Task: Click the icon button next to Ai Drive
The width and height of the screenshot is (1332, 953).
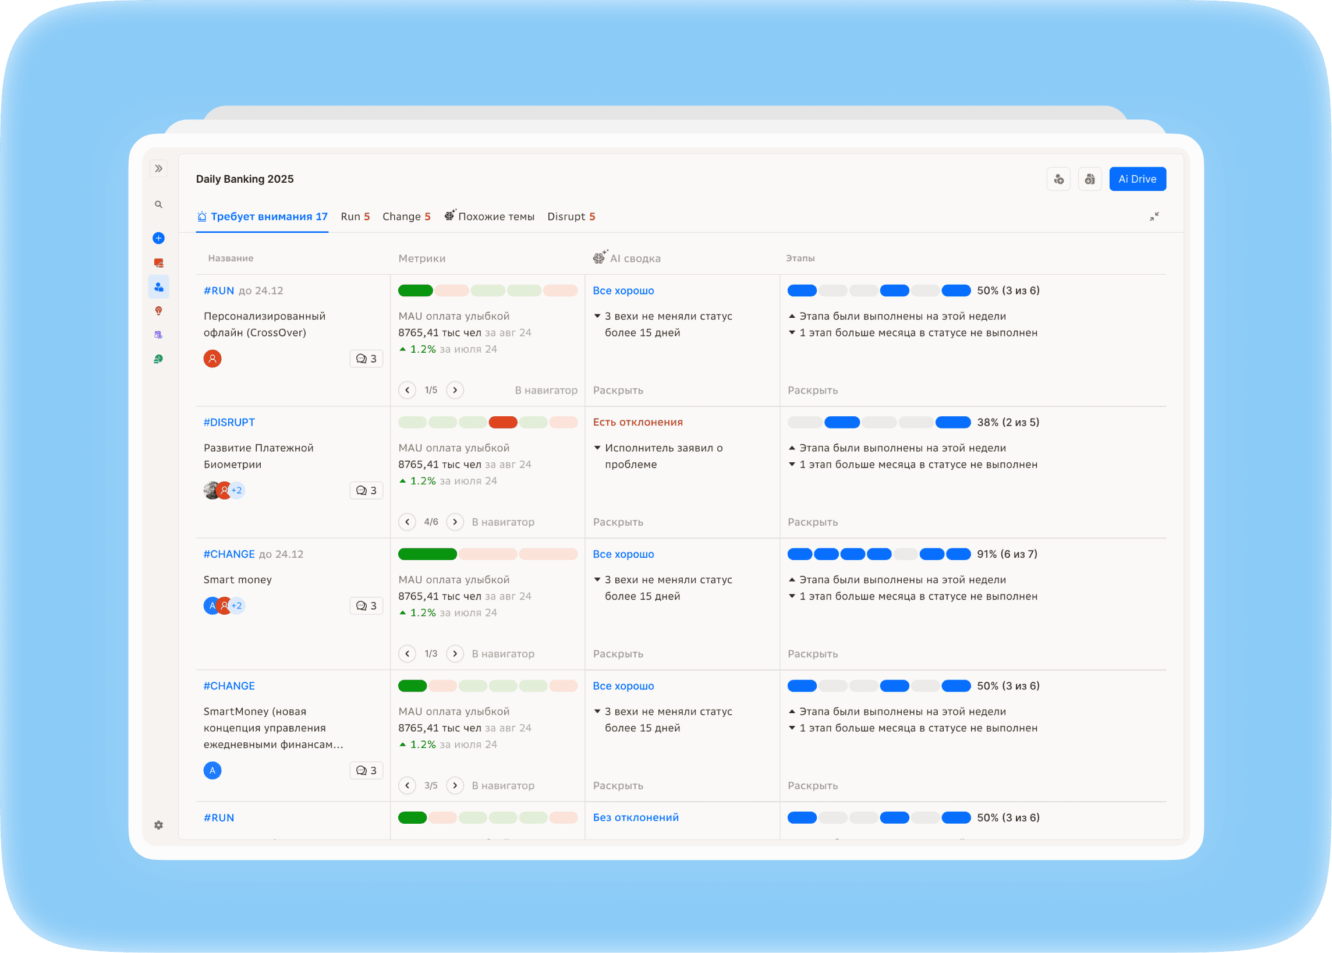Action: point(1090,179)
